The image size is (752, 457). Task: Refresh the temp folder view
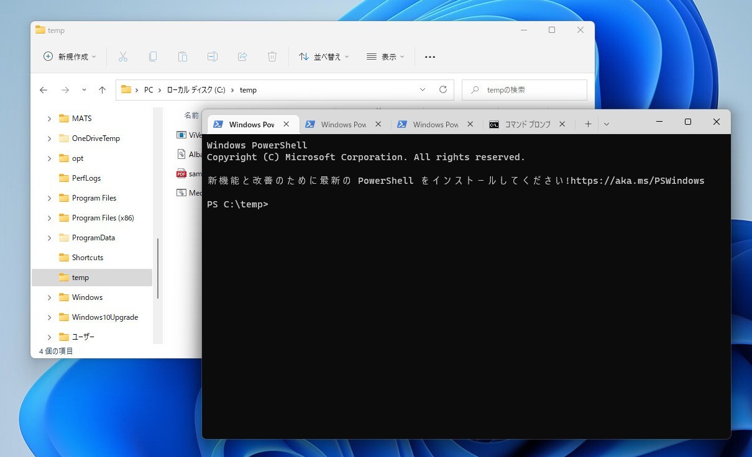[x=443, y=90]
